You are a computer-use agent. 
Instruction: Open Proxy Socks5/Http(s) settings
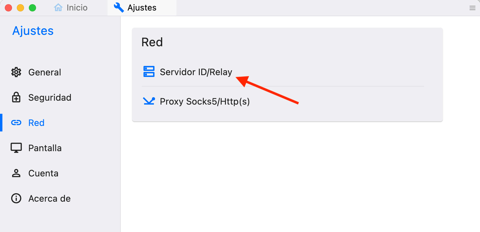[x=283, y=101]
